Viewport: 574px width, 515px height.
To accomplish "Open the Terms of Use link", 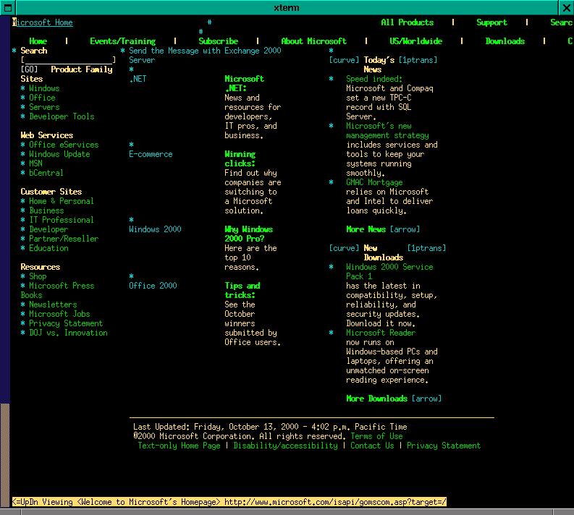I will pos(376,437).
